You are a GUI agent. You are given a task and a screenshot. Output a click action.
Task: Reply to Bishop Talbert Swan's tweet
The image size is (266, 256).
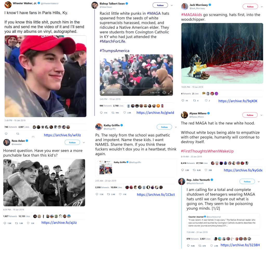101,113
